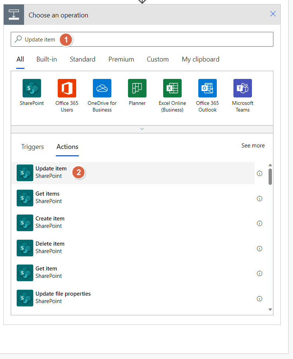Show info for Delete item action
The image size is (293, 359).
click(259, 249)
